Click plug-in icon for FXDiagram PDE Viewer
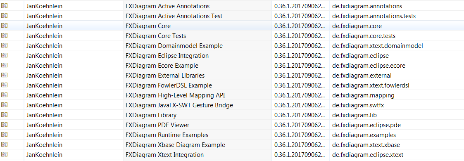The width and height of the screenshot is (464, 161). [x=4, y=125]
